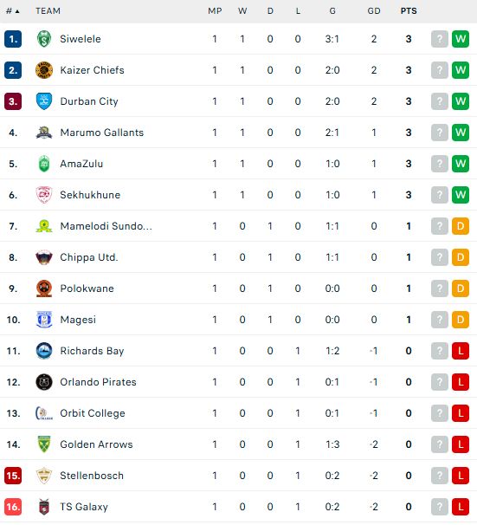Sort standings by GD column header
Viewport: 477px width, 525px height.
(374, 11)
